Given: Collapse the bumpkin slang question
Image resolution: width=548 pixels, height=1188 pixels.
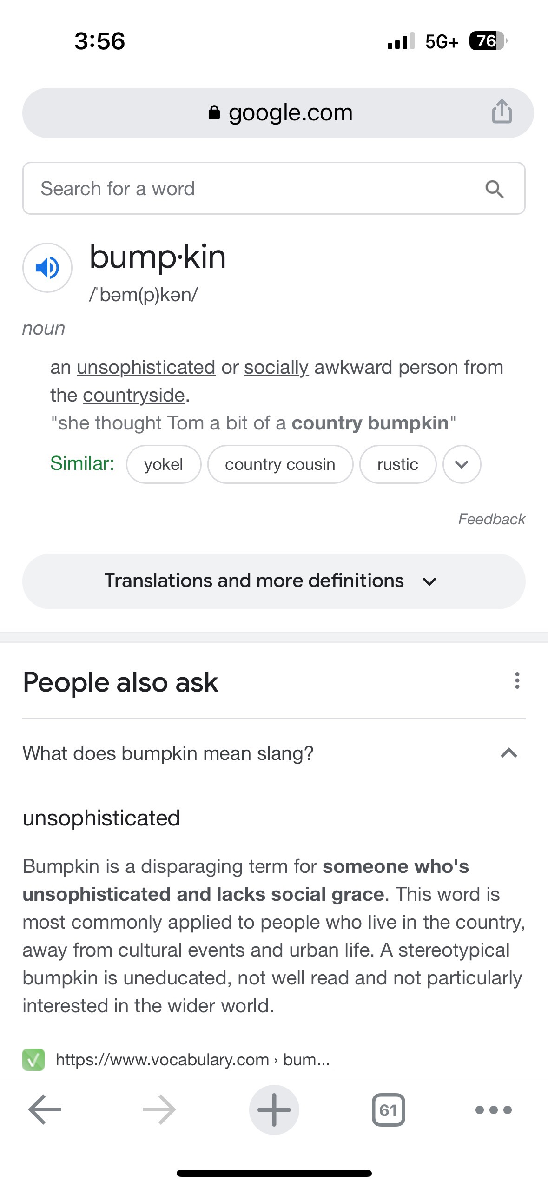Looking at the screenshot, I should tap(509, 753).
